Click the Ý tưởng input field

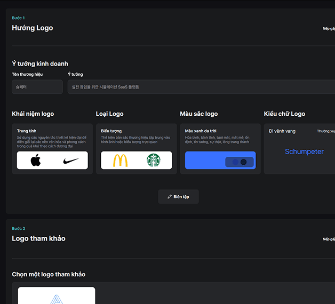click(x=201, y=87)
